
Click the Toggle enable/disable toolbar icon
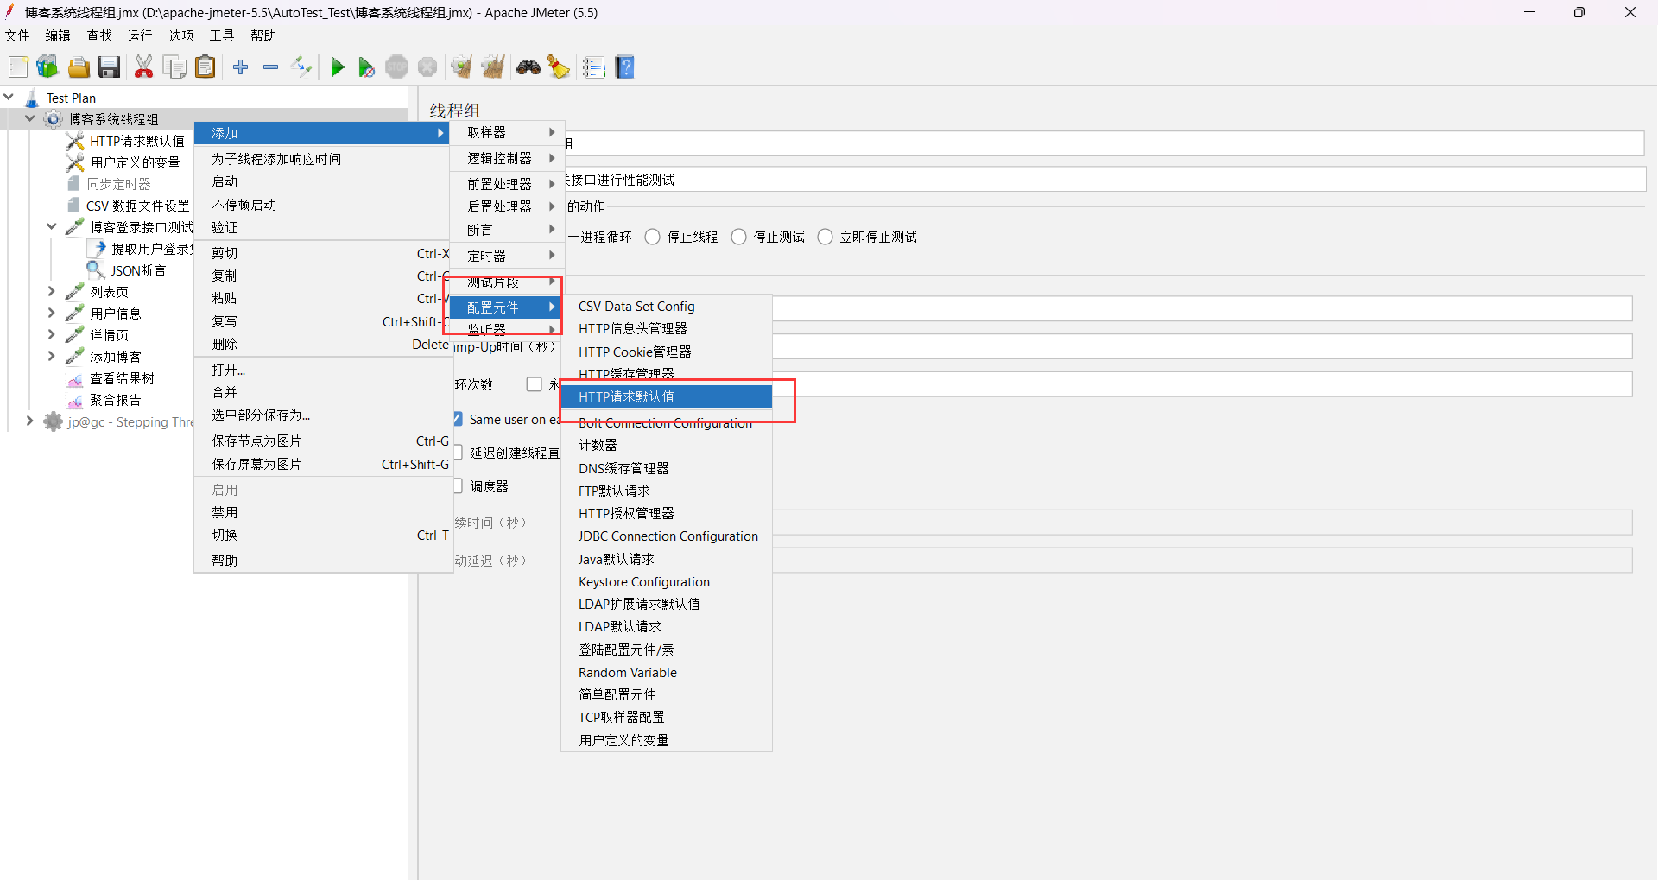(x=301, y=67)
